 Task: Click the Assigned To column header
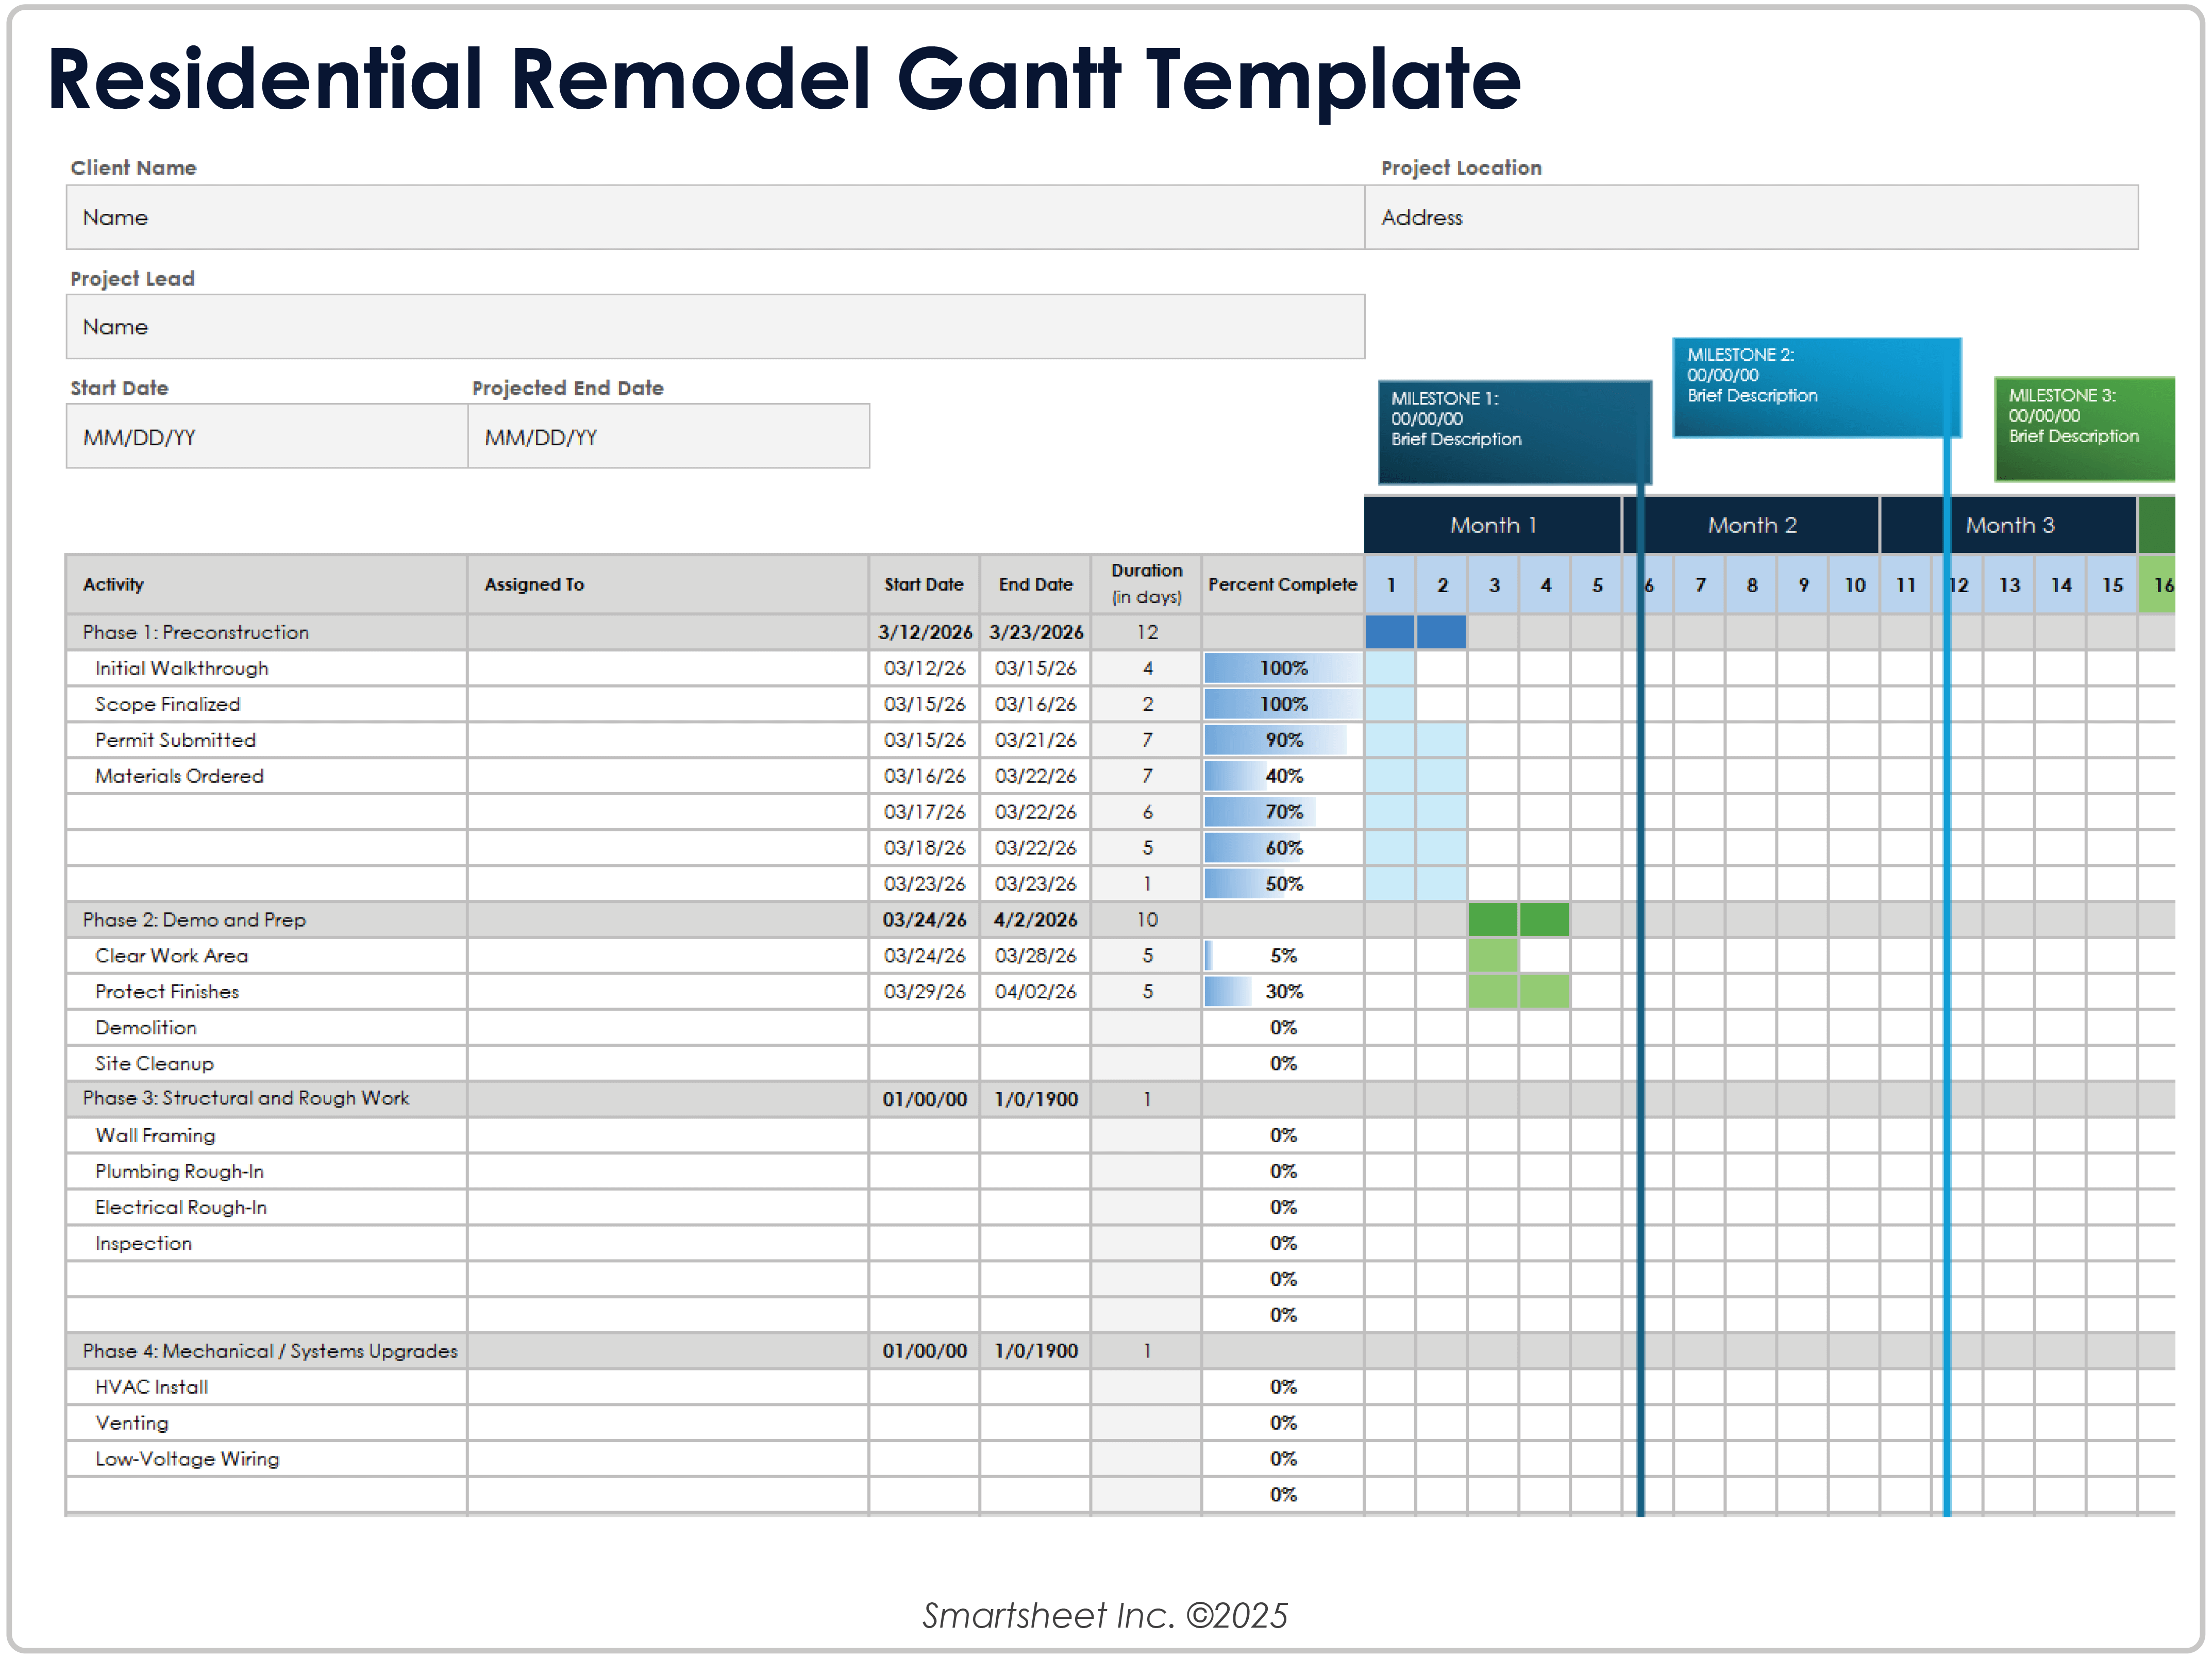(668, 584)
